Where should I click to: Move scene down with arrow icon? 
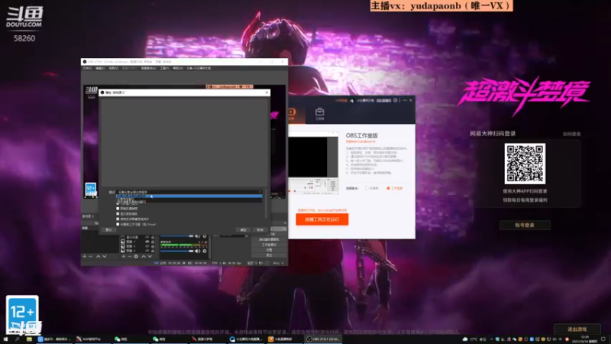(105, 256)
